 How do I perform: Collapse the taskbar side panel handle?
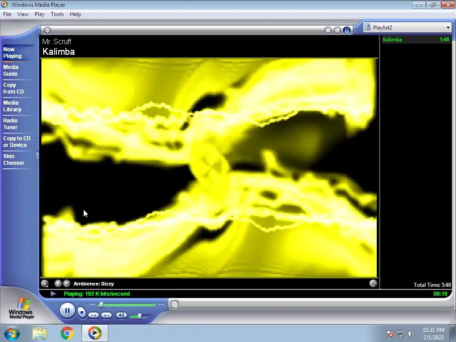tap(37, 154)
